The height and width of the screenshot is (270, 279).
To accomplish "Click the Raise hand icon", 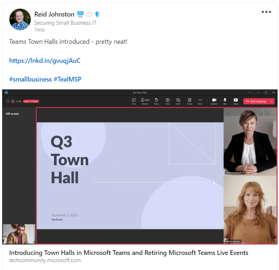I will 156,101.
